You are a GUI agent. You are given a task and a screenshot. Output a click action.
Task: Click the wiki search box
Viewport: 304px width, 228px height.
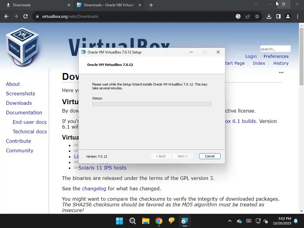pyautogui.click(x=275, y=49)
